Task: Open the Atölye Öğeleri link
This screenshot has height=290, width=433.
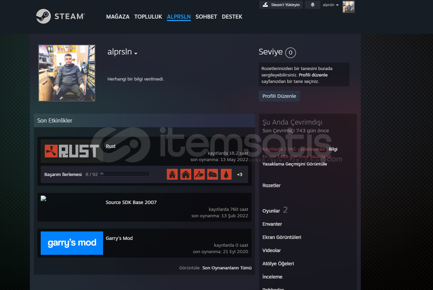Action: point(278,264)
